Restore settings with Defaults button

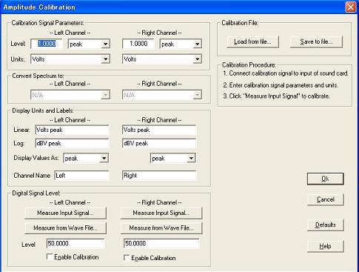pos(326,225)
